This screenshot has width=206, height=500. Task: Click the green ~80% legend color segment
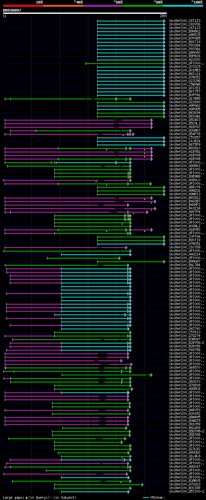(x=143, y=5)
